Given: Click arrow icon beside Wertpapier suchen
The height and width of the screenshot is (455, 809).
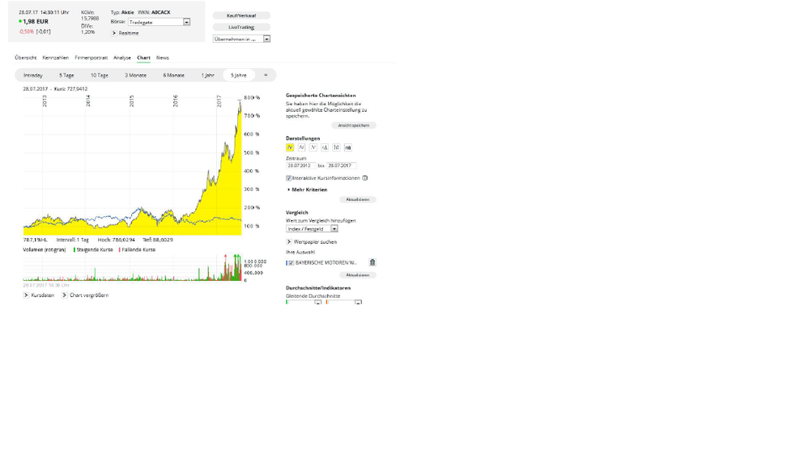Looking at the screenshot, I should coord(289,242).
